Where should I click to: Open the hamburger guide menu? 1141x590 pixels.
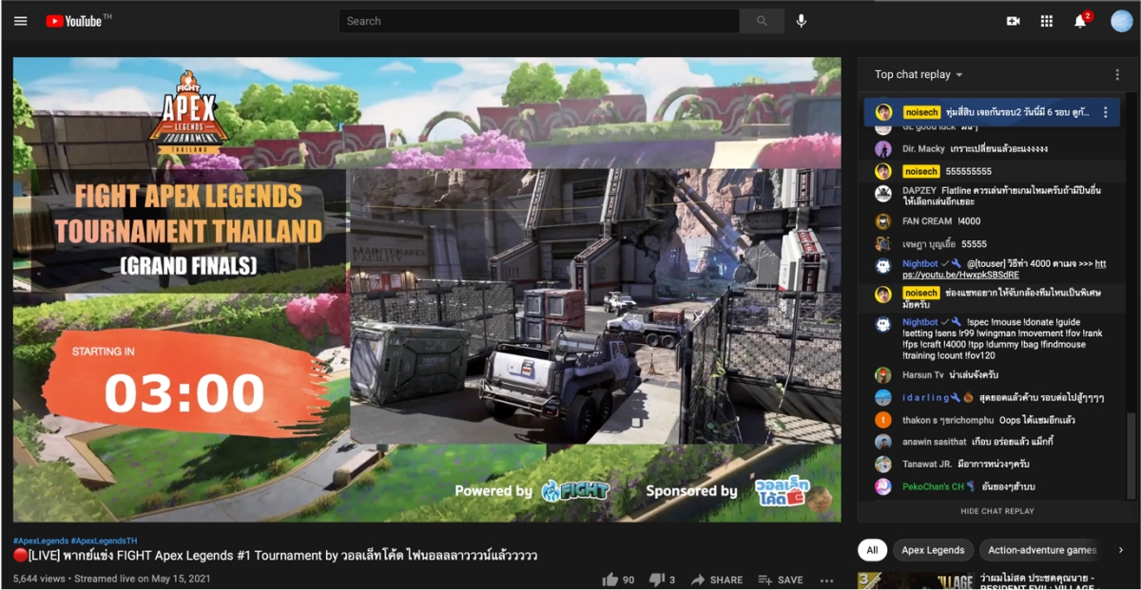(x=21, y=21)
